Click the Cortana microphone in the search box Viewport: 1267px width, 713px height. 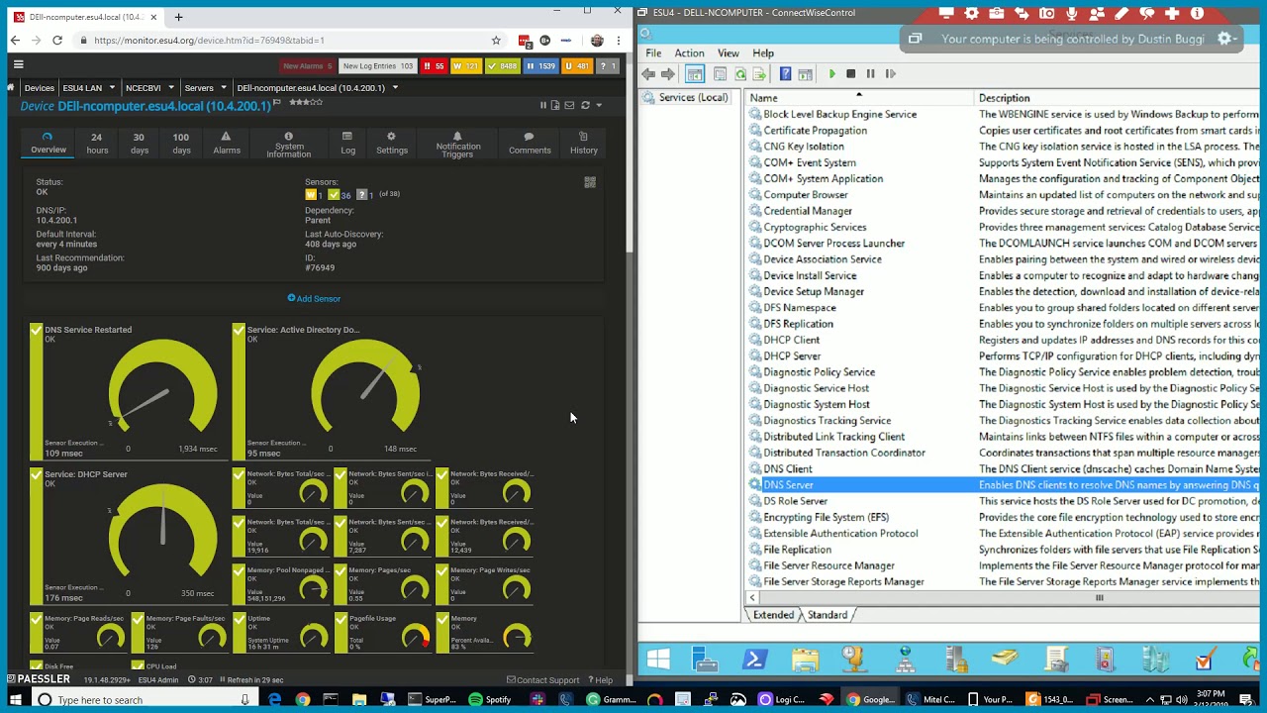pyautogui.click(x=244, y=700)
